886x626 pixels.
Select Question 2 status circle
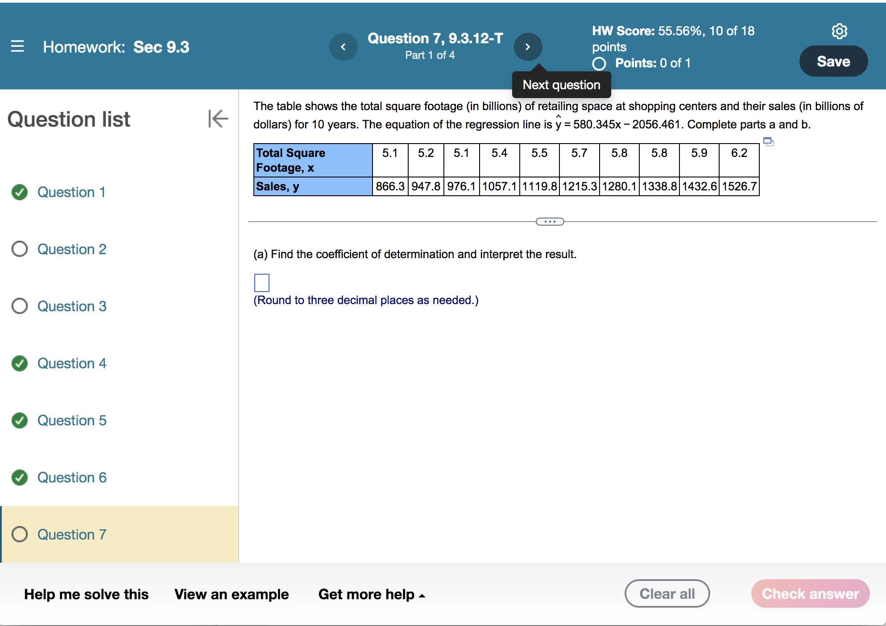pos(20,249)
